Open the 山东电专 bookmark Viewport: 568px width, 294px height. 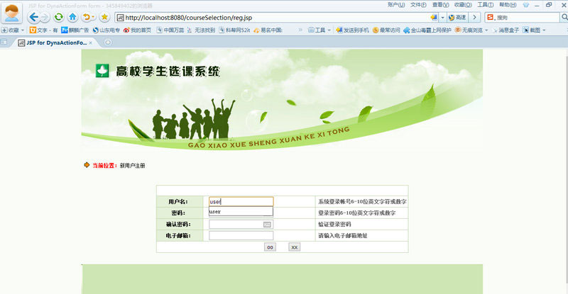click(x=106, y=30)
